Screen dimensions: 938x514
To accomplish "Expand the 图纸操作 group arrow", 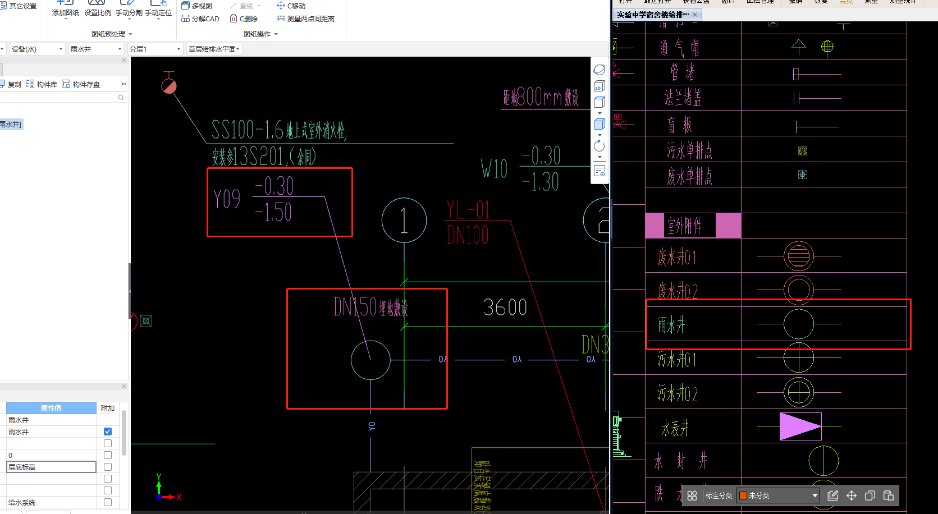I will pos(276,34).
